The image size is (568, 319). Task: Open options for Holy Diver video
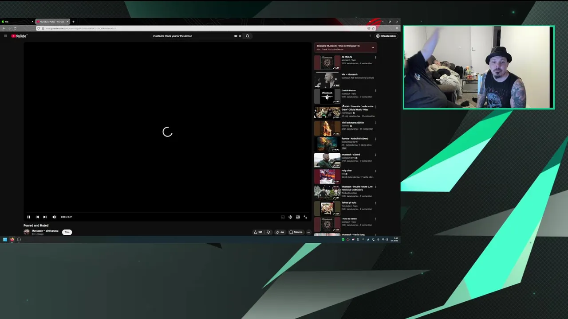pyautogui.click(x=376, y=171)
